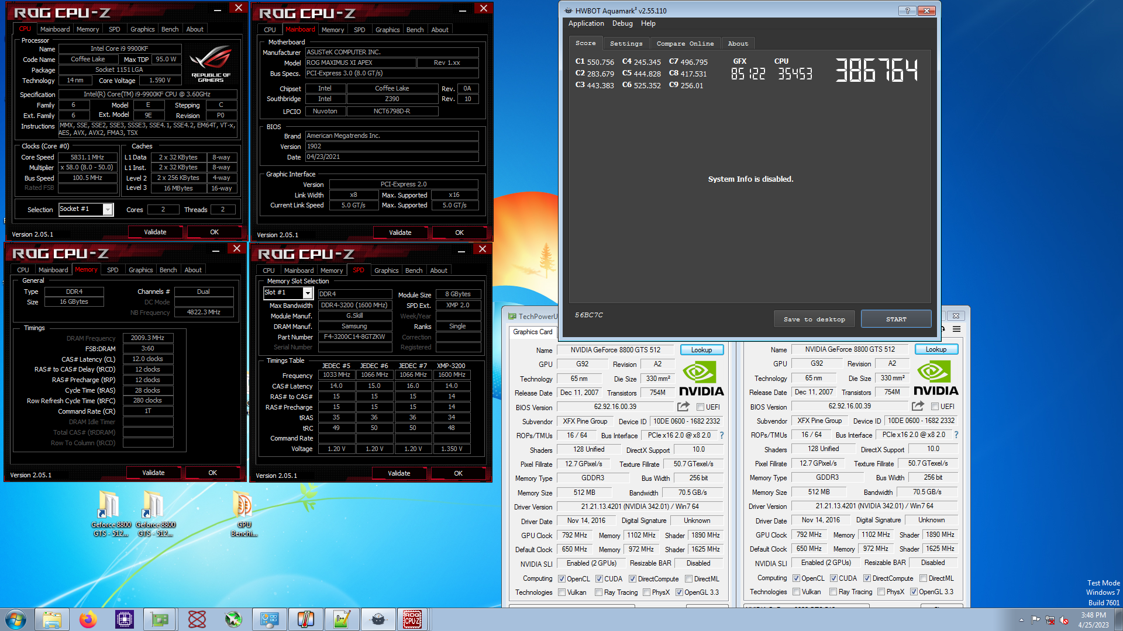Expand hidden system tray icons arrow

pos(1021,620)
